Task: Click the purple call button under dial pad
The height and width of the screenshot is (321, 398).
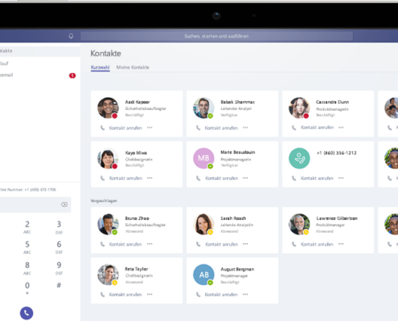Action: (27, 313)
